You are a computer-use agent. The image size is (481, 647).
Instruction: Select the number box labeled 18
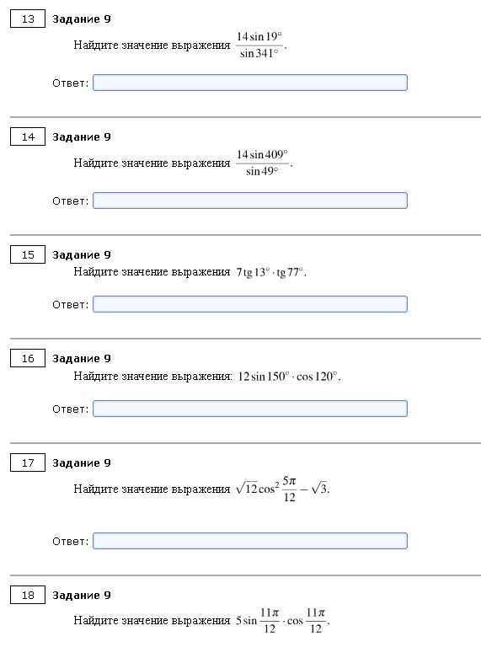coord(28,595)
